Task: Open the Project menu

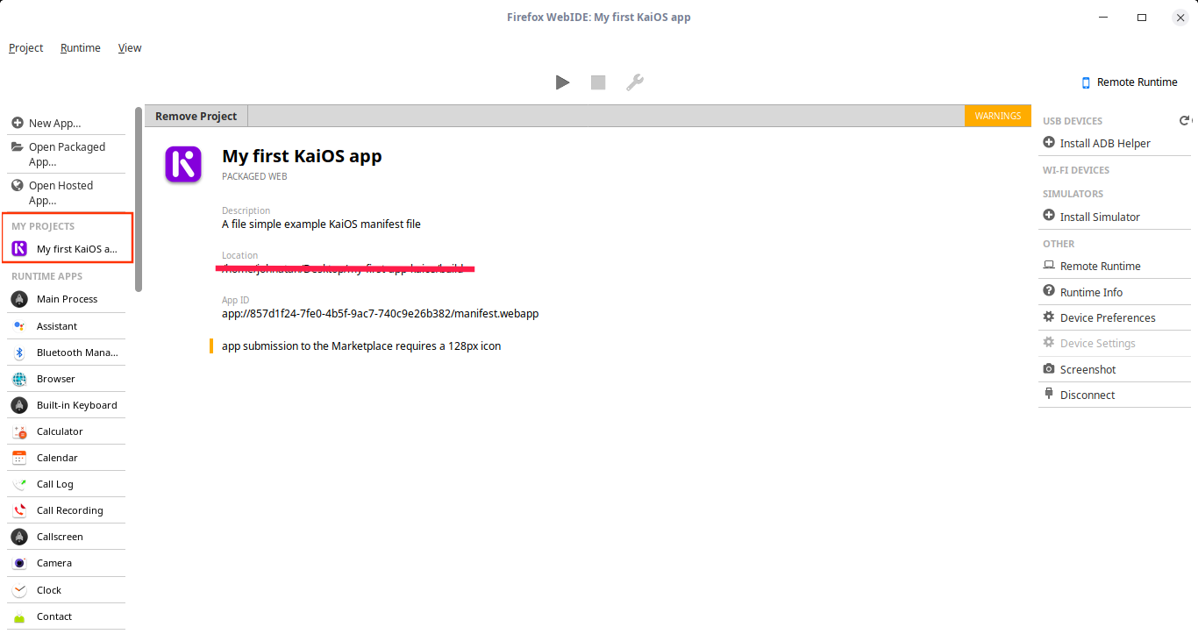Action: pos(26,48)
